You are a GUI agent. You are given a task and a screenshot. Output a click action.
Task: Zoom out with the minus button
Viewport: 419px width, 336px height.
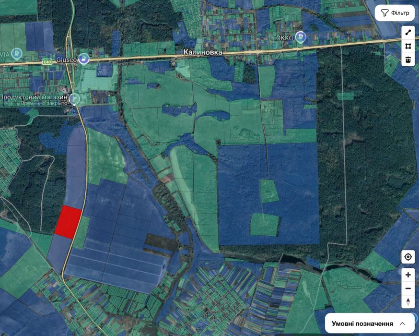pos(408,288)
